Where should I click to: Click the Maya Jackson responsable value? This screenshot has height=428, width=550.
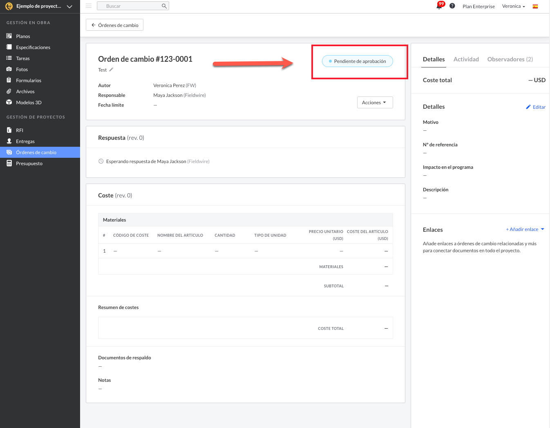[x=179, y=95]
